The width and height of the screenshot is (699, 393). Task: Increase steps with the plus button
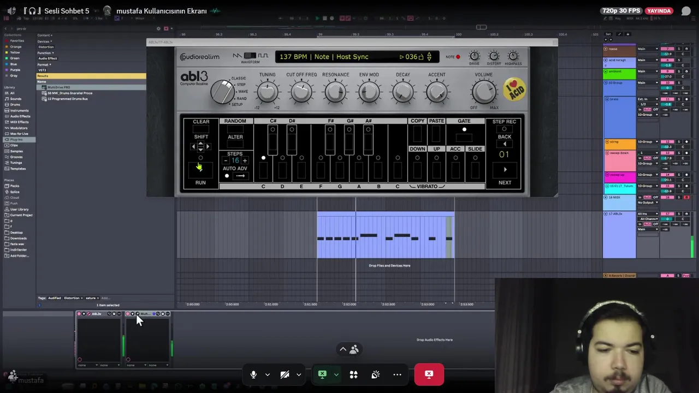click(245, 160)
